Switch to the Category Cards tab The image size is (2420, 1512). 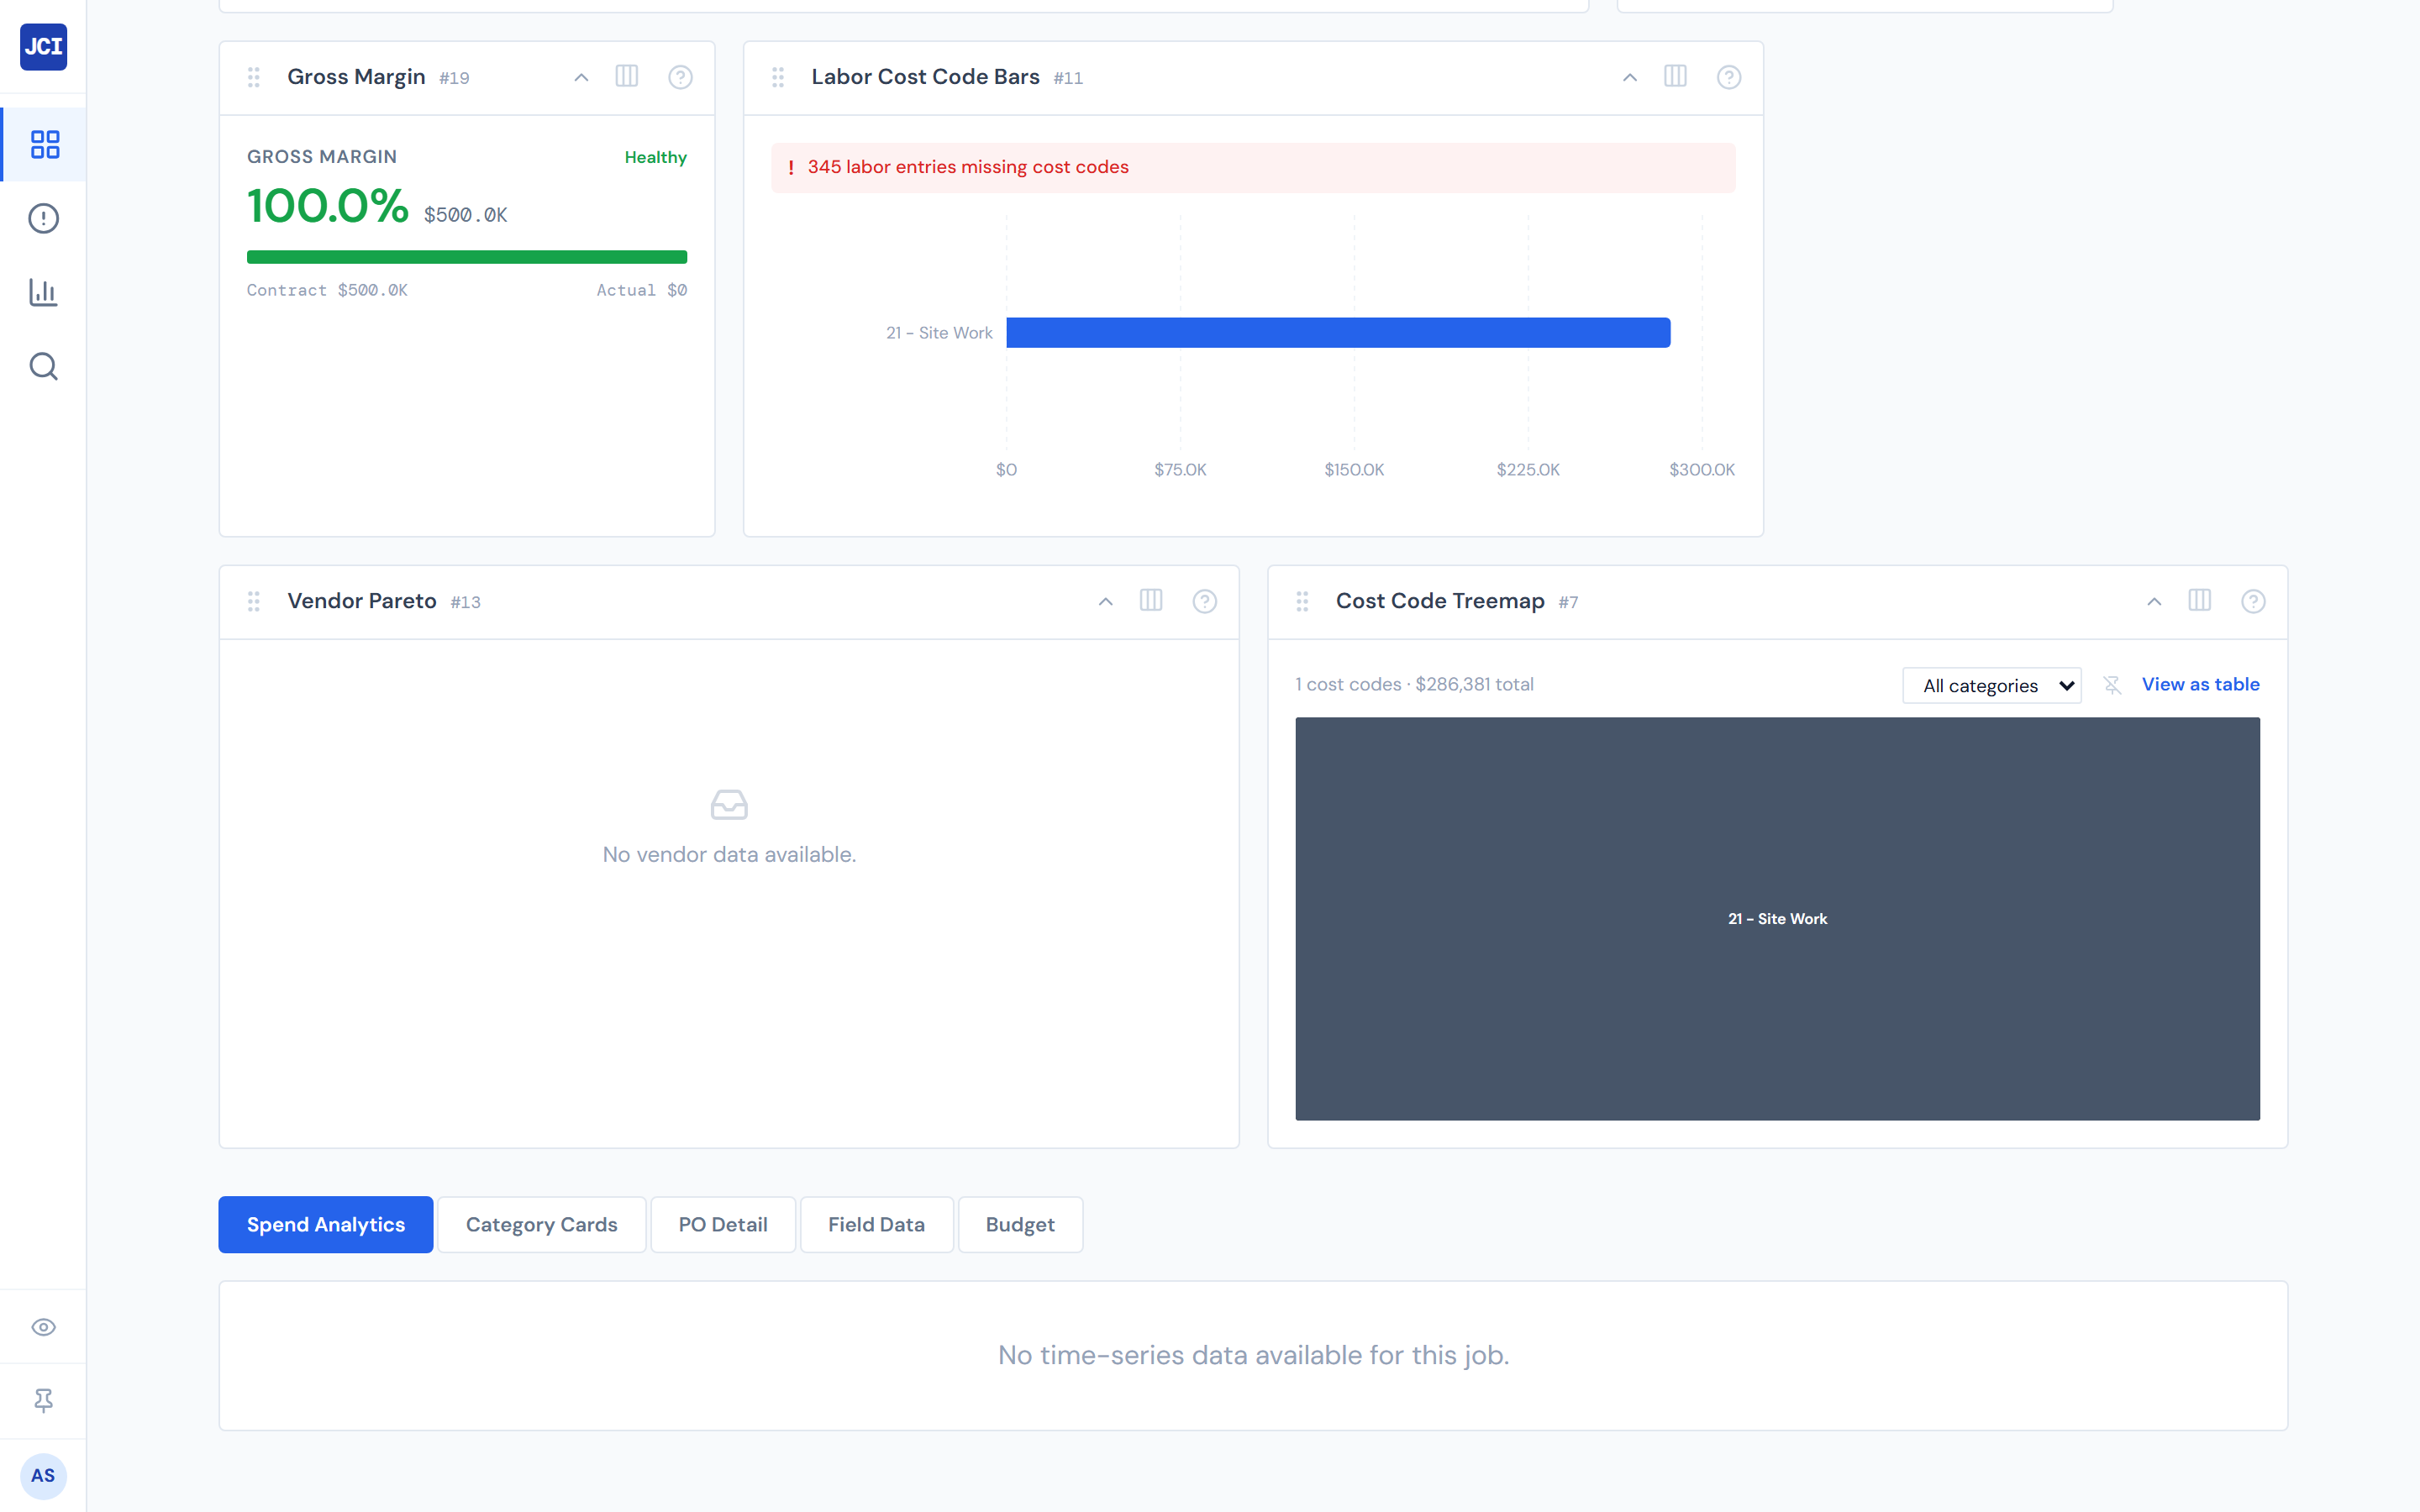(x=541, y=1224)
